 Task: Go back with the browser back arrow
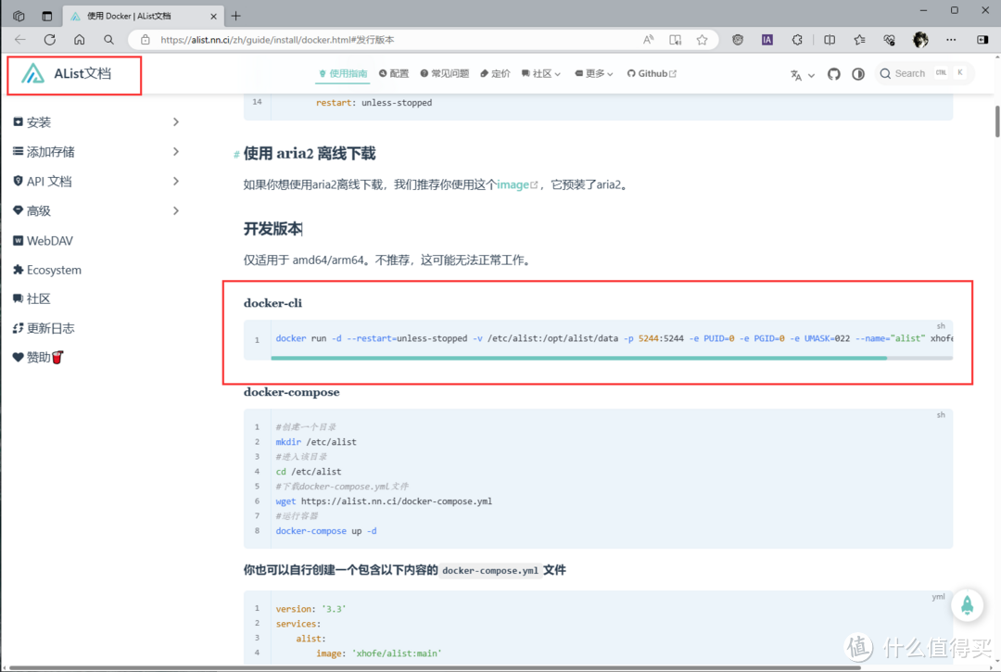pos(20,40)
